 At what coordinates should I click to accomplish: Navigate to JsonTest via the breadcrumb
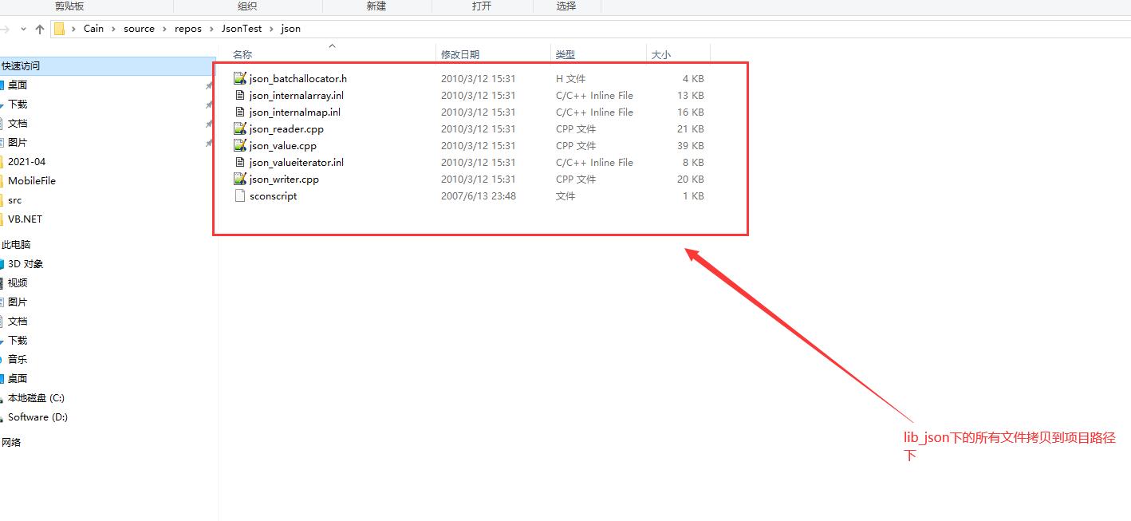click(241, 28)
